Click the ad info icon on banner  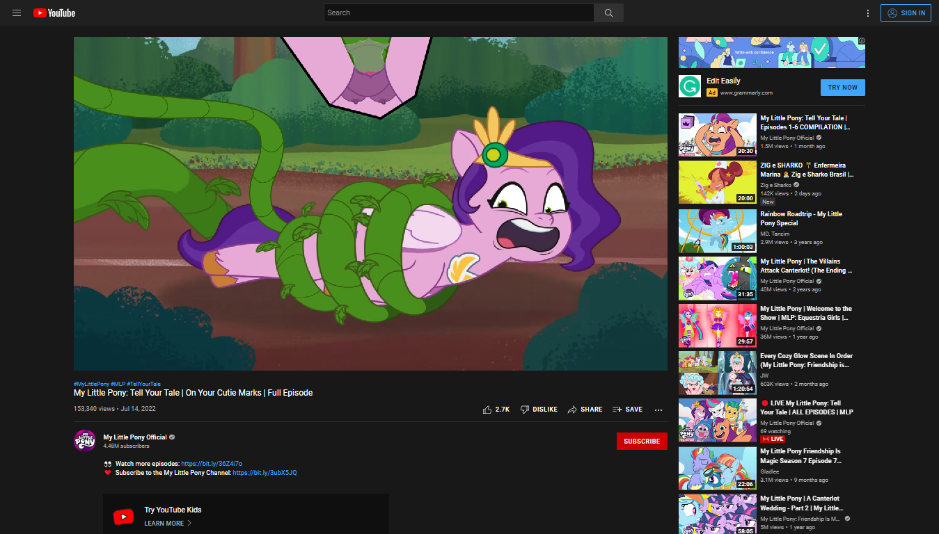pyautogui.click(x=862, y=41)
